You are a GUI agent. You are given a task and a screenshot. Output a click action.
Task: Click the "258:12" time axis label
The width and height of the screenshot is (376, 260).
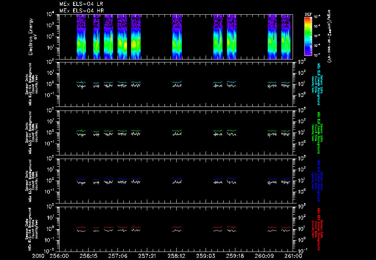tap(176, 256)
